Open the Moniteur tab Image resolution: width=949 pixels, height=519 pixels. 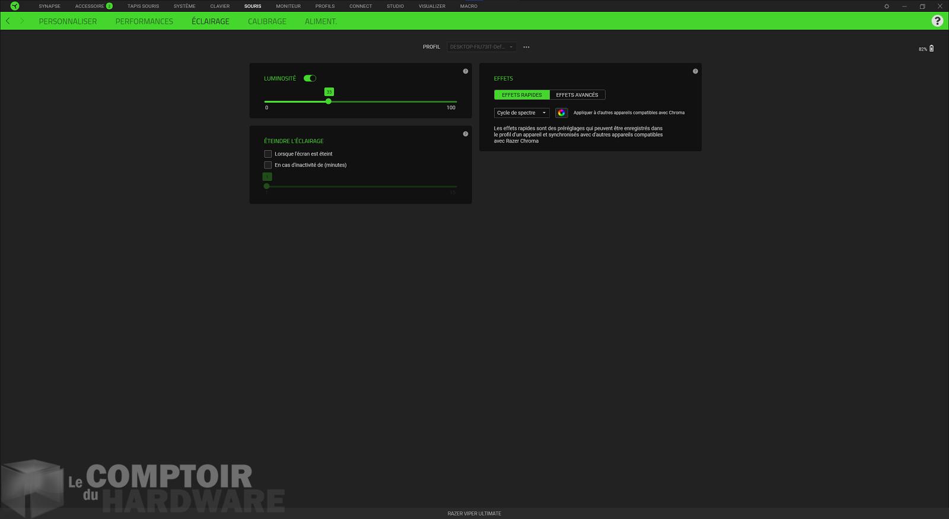tap(288, 6)
